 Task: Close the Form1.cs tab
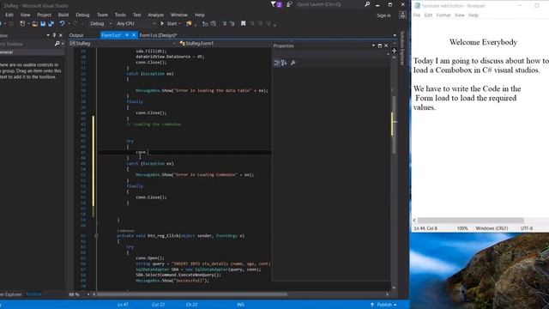pyautogui.click(x=134, y=35)
